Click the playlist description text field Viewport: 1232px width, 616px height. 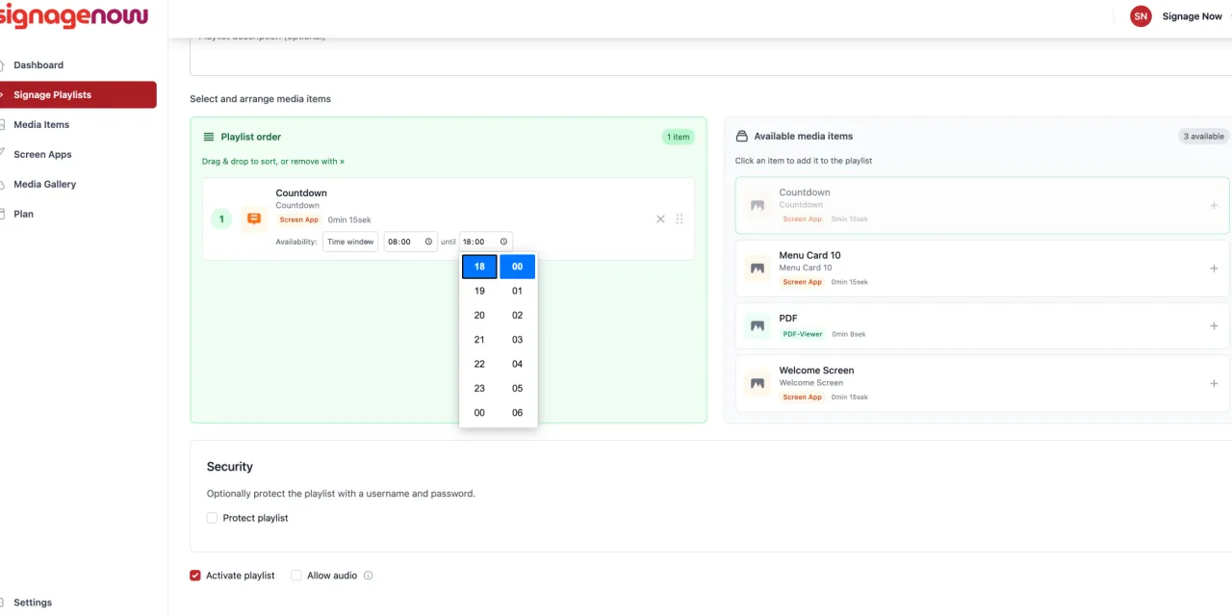click(x=710, y=56)
